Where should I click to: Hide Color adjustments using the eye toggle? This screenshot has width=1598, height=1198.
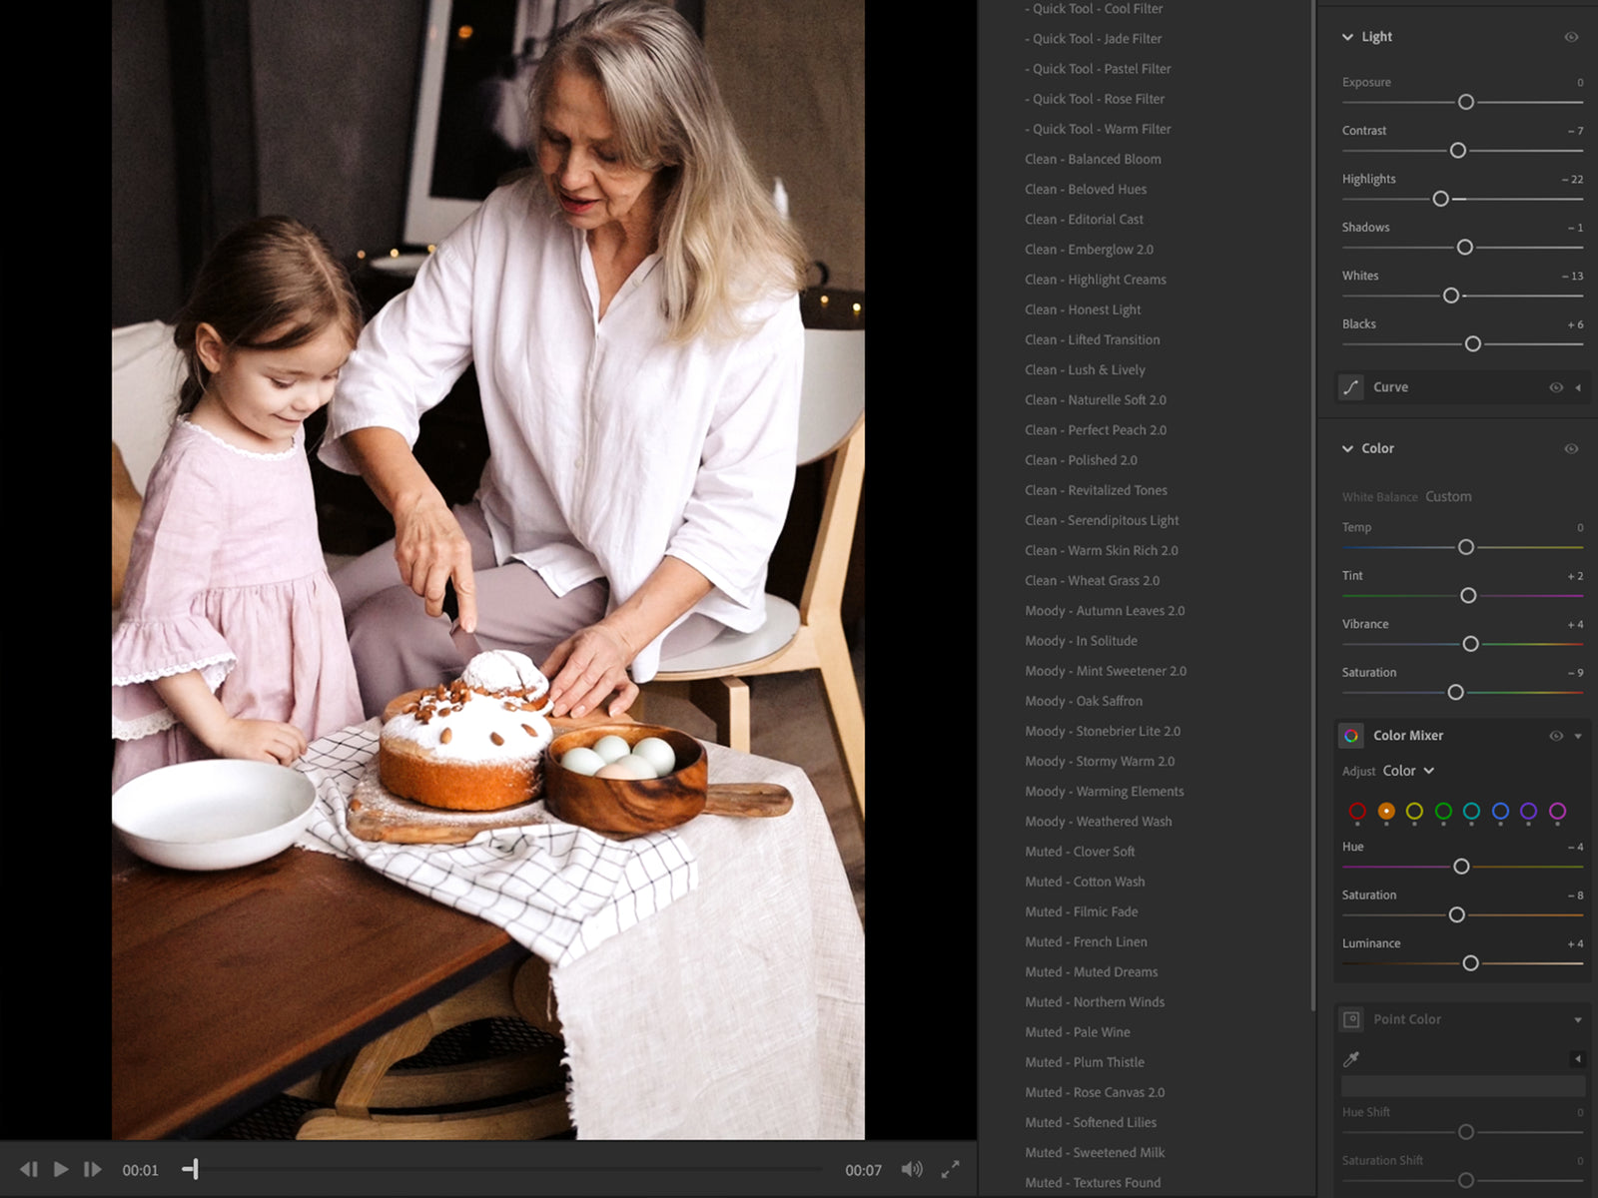click(x=1570, y=448)
